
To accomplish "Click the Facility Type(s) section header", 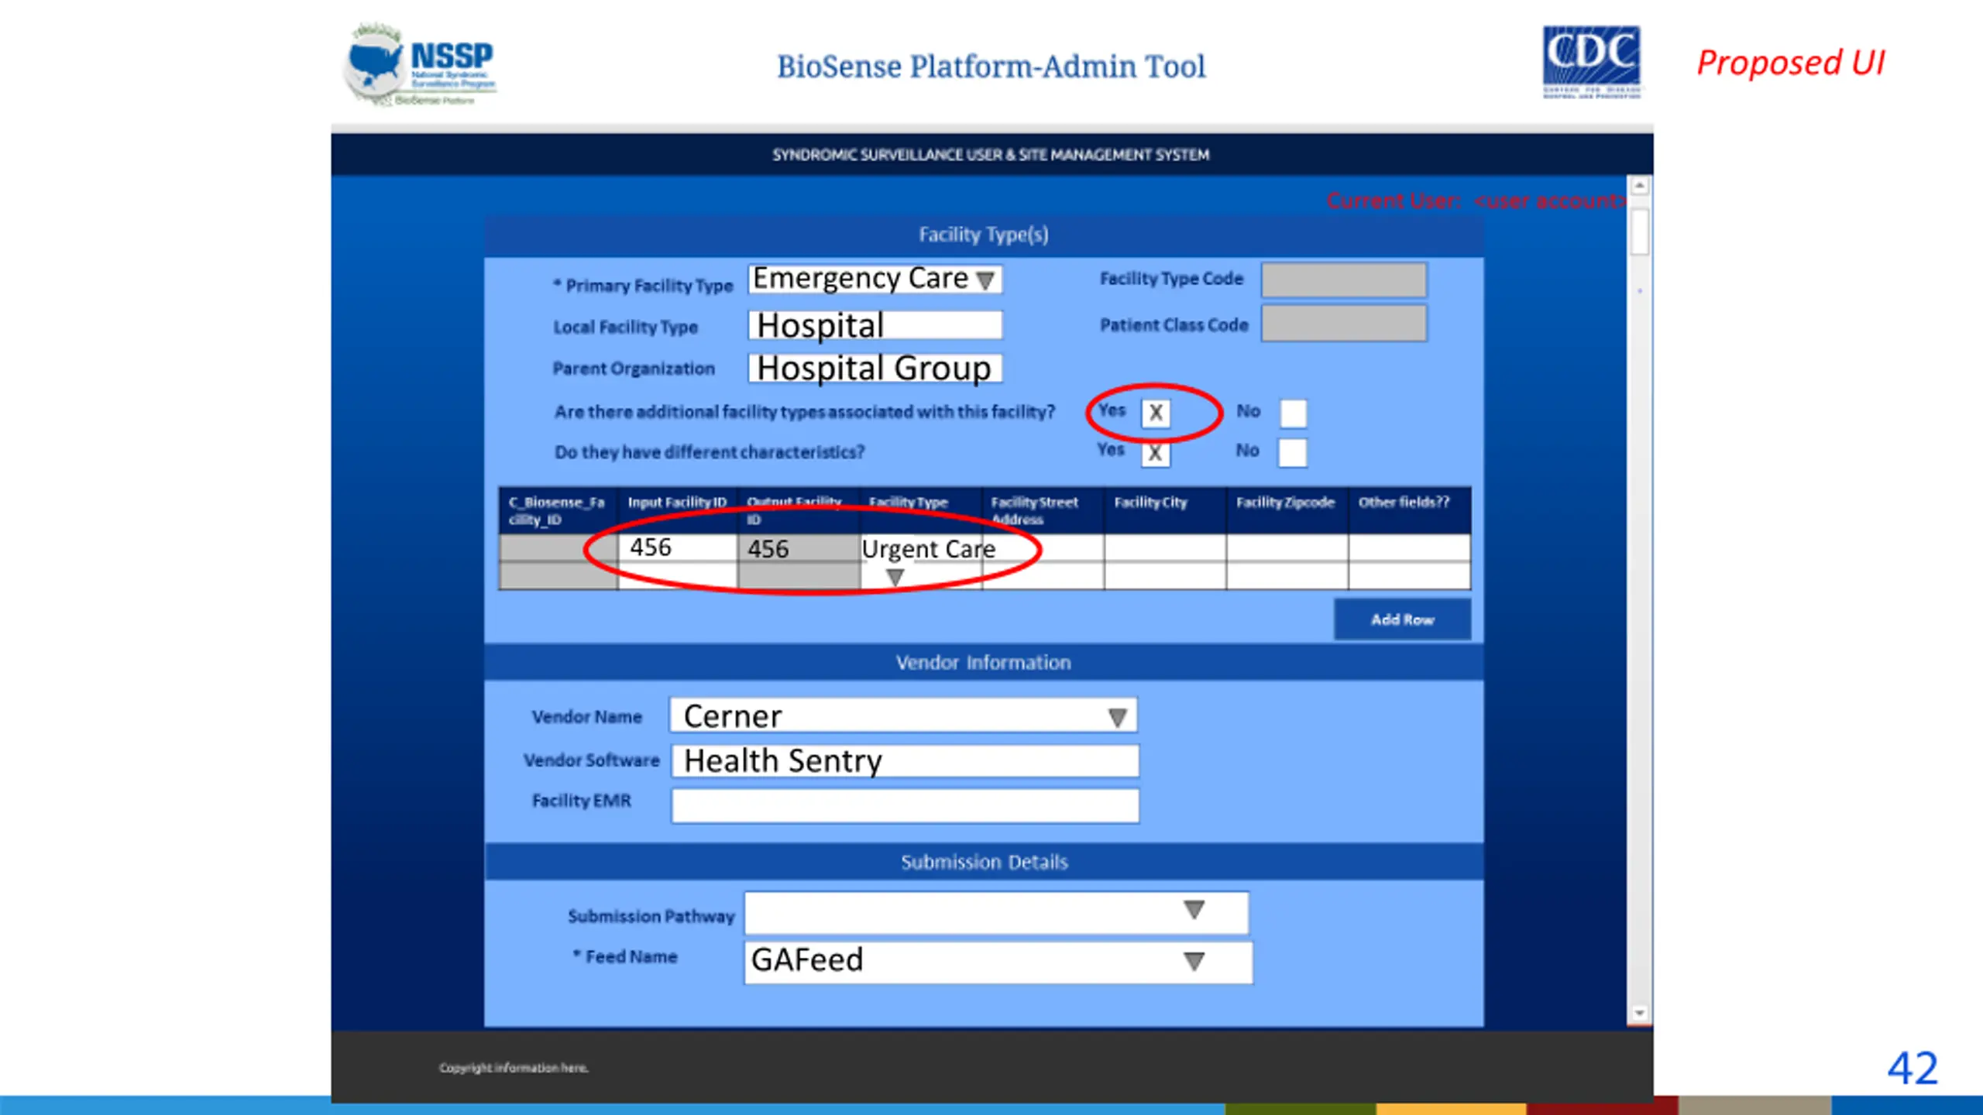I will [983, 235].
